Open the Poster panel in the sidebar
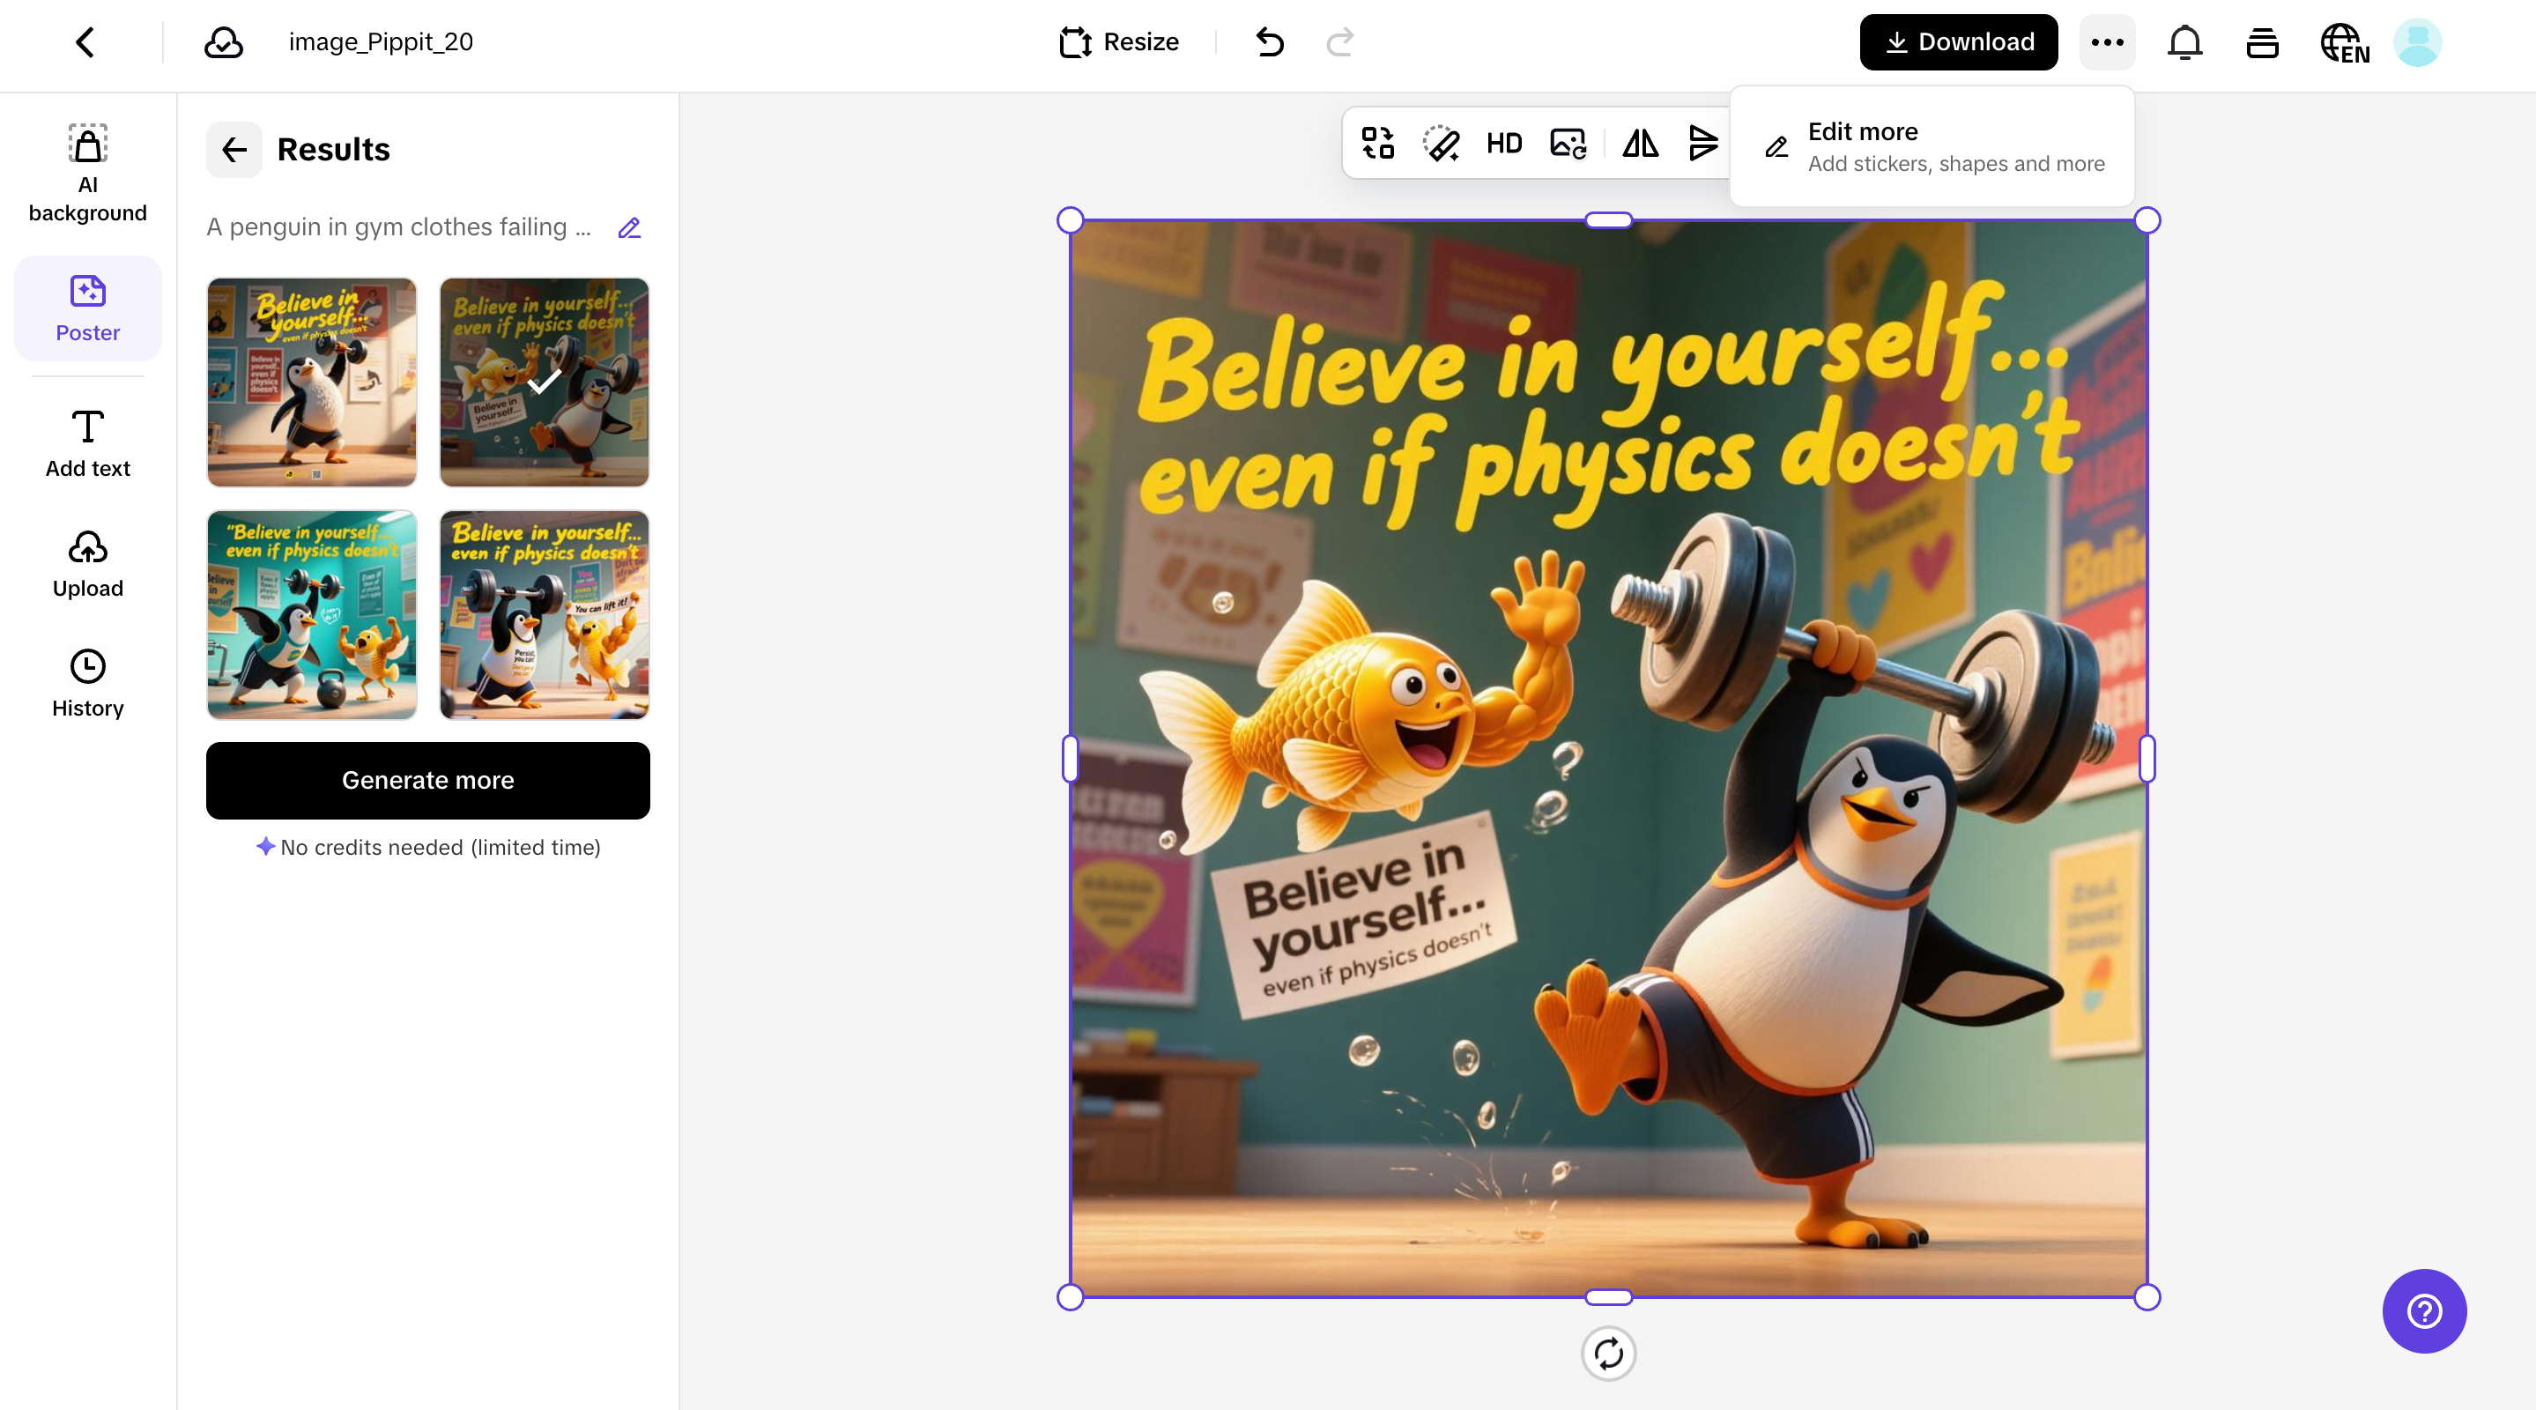This screenshot has width=2536, height=1410. pyautogui.click(x=87, y=308)
